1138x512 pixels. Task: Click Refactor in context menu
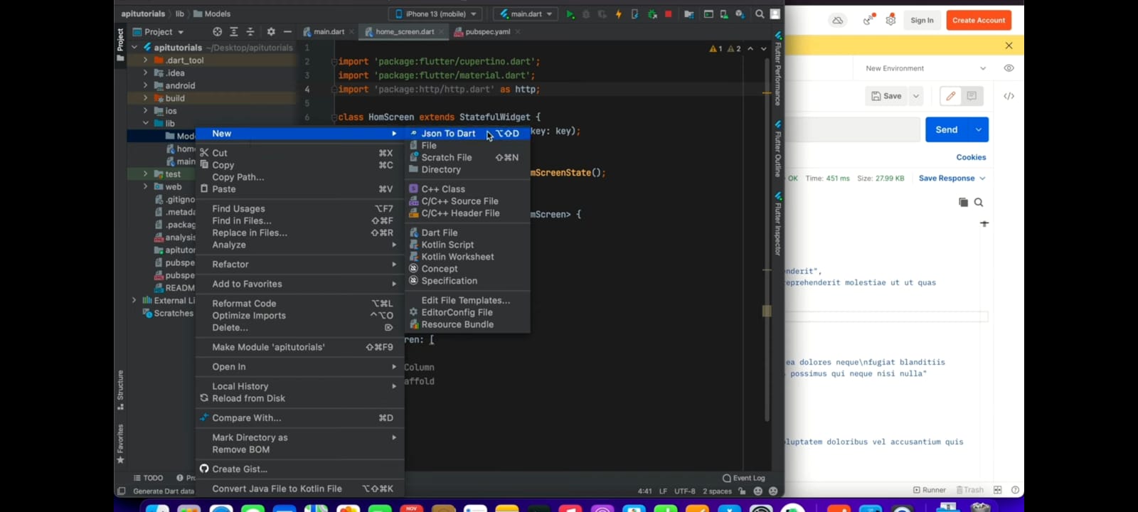(299, 264)
